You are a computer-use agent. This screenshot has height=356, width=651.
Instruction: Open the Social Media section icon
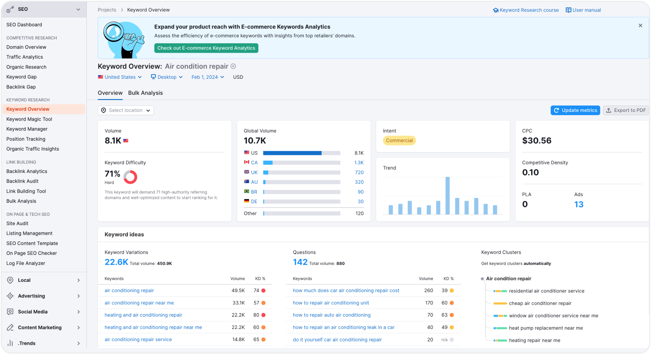(10, 312)
